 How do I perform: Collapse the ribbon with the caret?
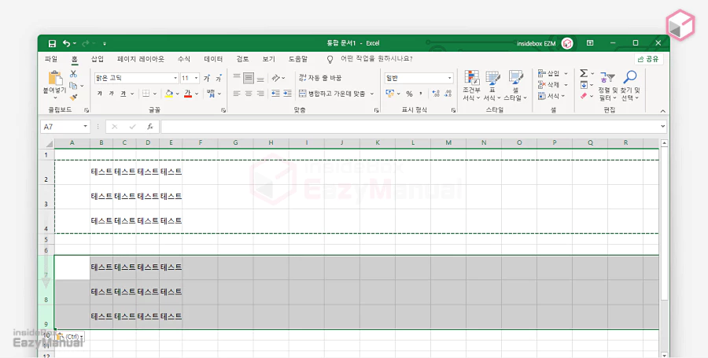pyautogui.click(x=662, y=111)
